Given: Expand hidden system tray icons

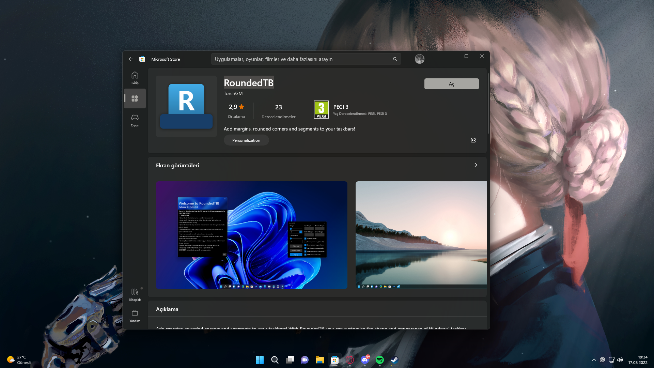Looking at the screenshot, I should [x=594, y=360].
